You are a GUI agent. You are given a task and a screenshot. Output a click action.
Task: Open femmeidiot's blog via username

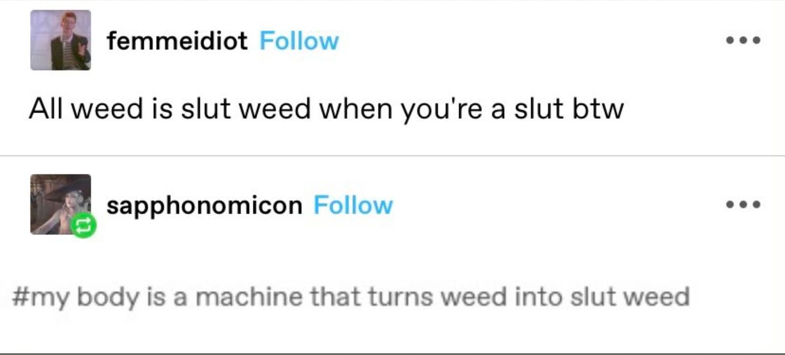(x=177, y=41)
